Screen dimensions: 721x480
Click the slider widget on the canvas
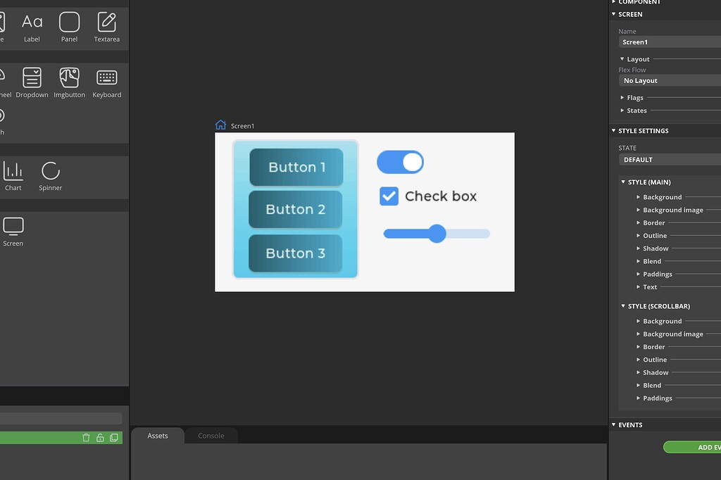pos(437,233)
